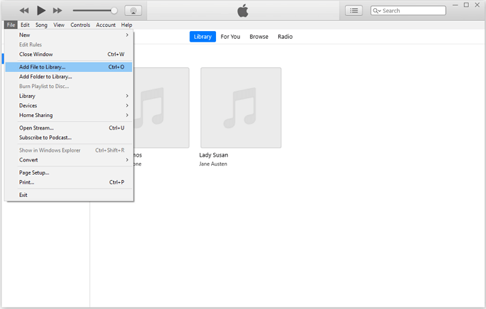Open the Controls menu
Viewport: 486px width, 309px height.
coord(80,25)
